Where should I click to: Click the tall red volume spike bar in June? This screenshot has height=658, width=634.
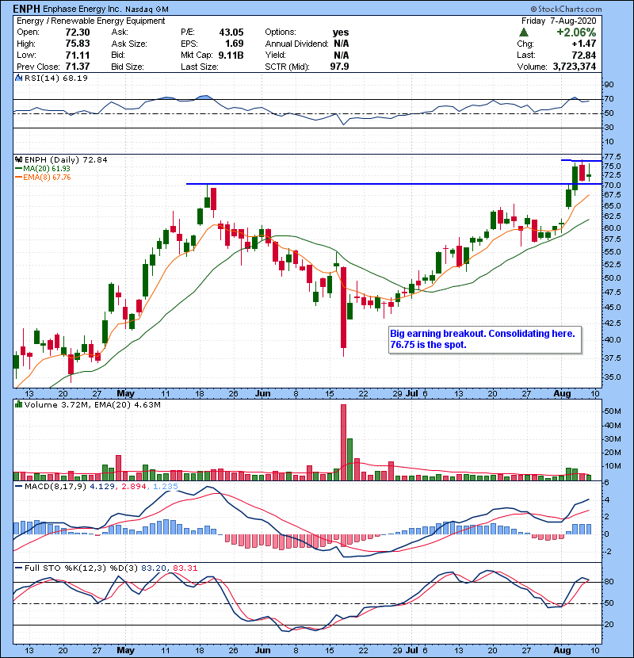(x=344, y=442)
